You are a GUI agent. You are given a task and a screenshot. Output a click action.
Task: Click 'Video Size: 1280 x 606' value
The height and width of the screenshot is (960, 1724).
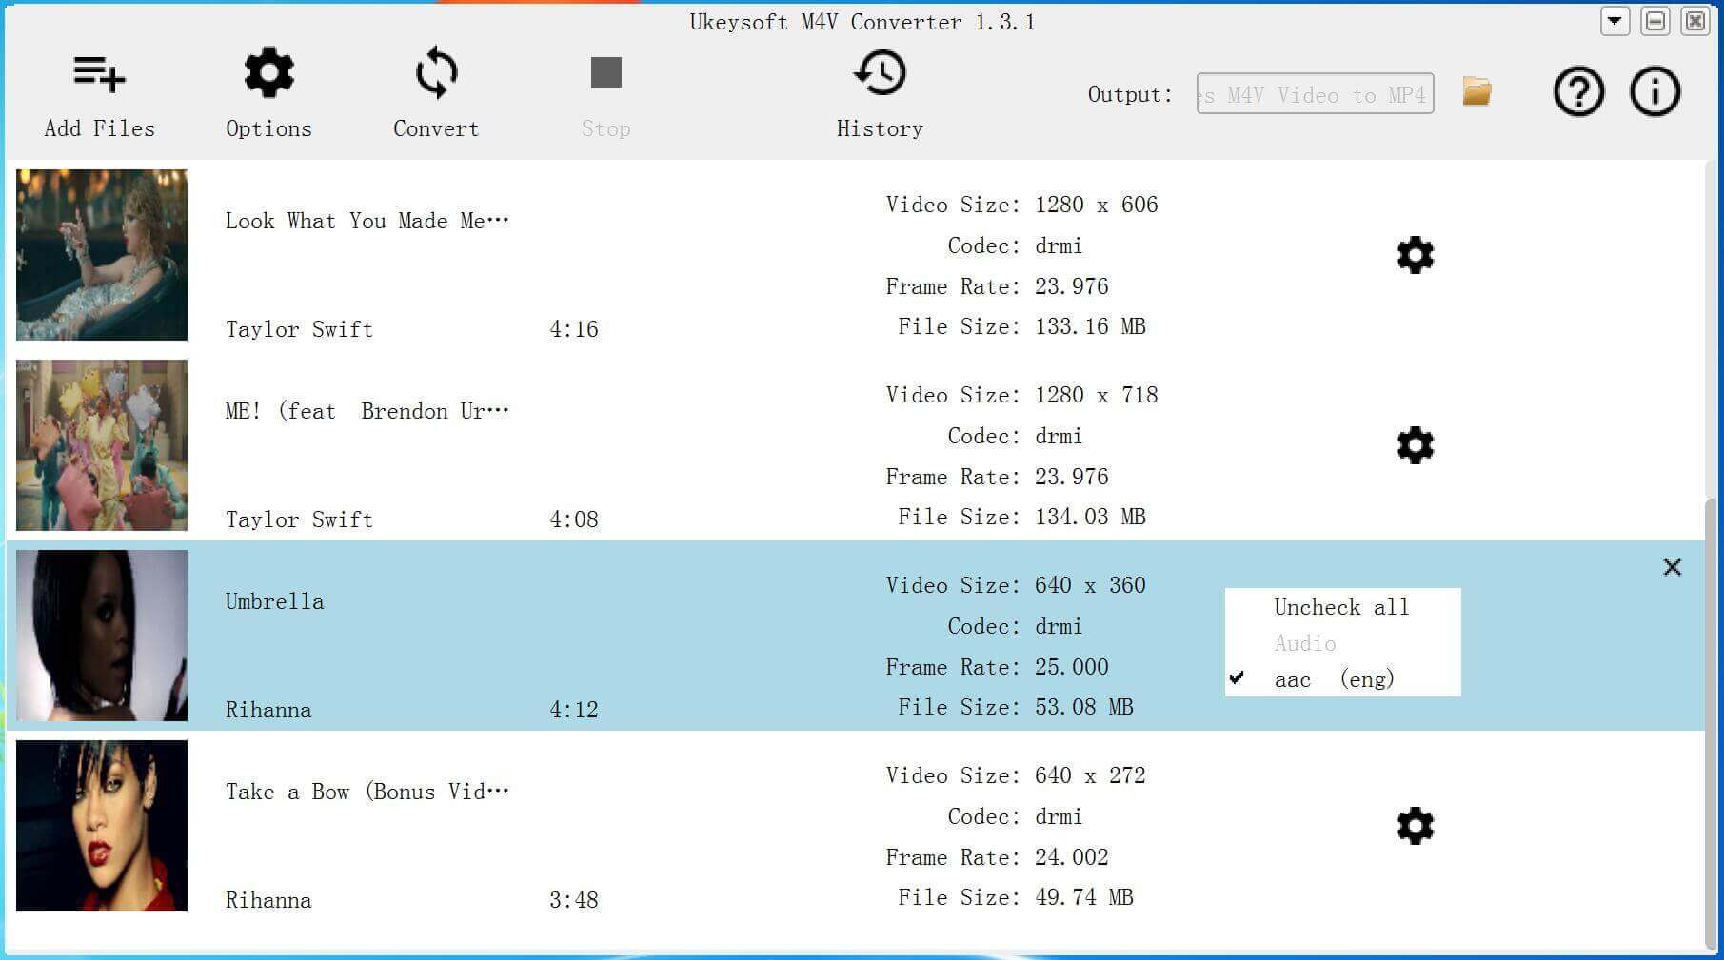(1097, 205)
